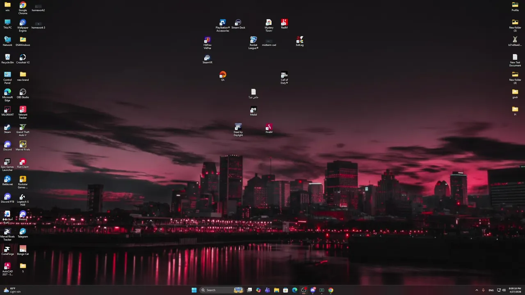Click the taskbar Search box
525x295 pixels.
pos(221,290)
